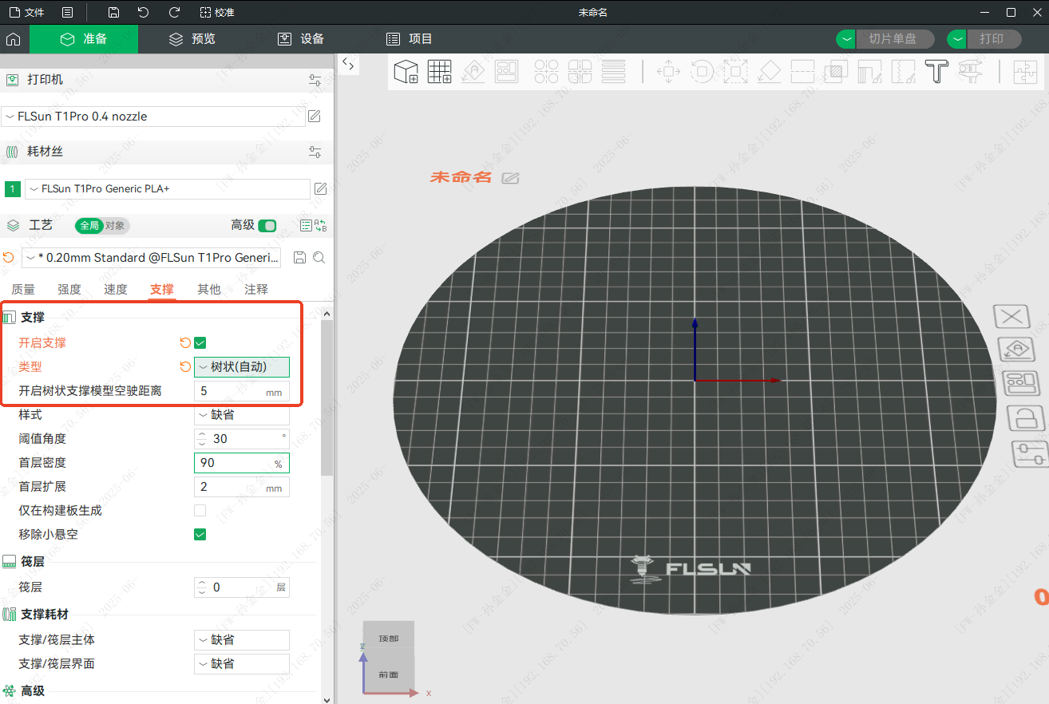
Task: Open the 样式 style dropdown
Action: point(242,415)
